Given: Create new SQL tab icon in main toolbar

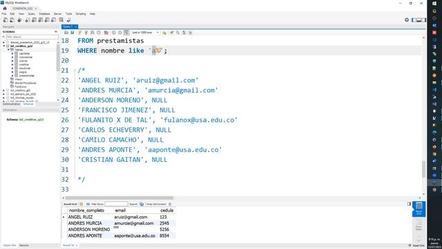Looking at the screenshot, I should point(6,20).
